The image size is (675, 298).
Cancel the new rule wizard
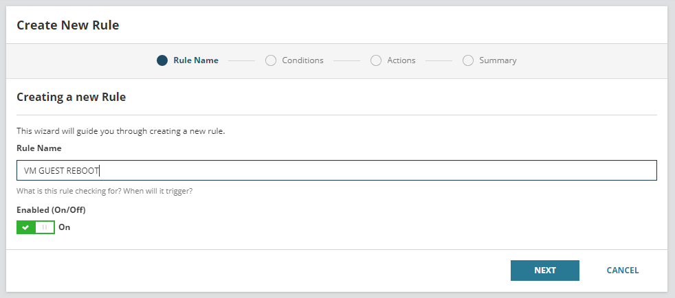622,271
